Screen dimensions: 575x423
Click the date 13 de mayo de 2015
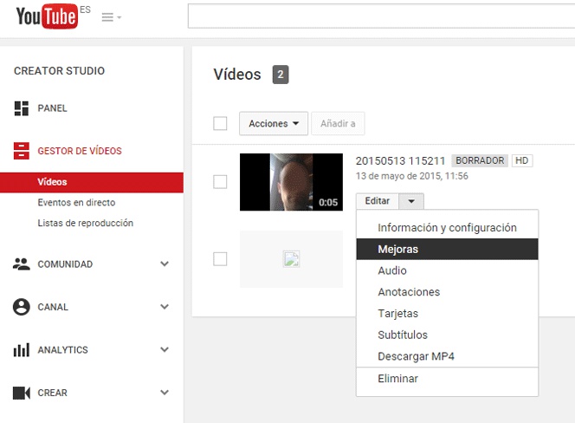(412, 176)
